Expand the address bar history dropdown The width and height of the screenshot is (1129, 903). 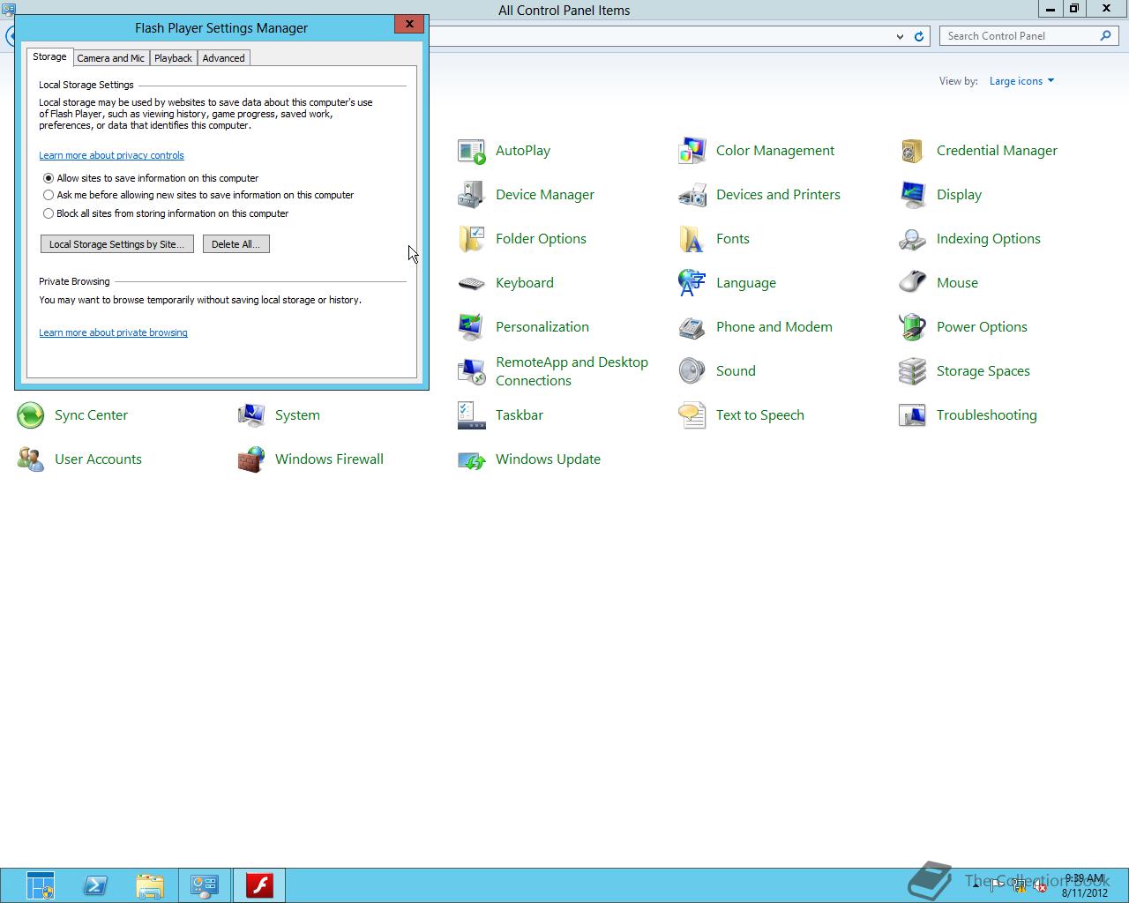[x=900, y=36]
